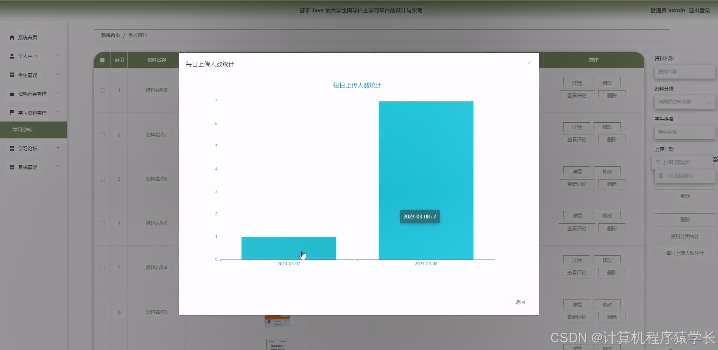
Task: Click the grid icon beside 学习论坛
Action: (x=12, y=148)
